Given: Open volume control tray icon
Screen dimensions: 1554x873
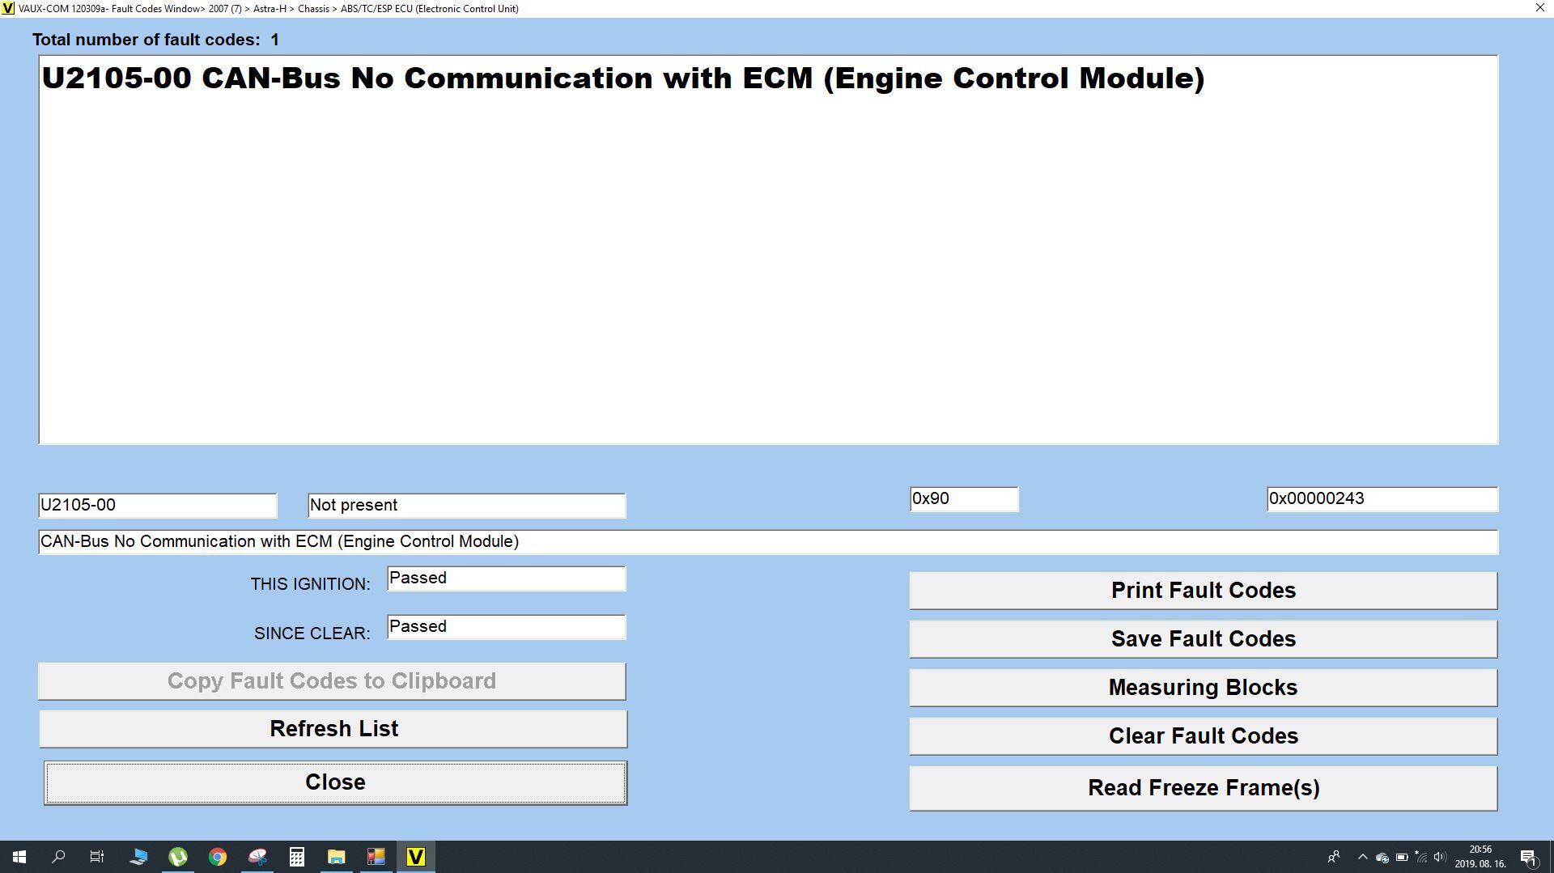Looking at the screenshot, I should tap(1440, 858).
